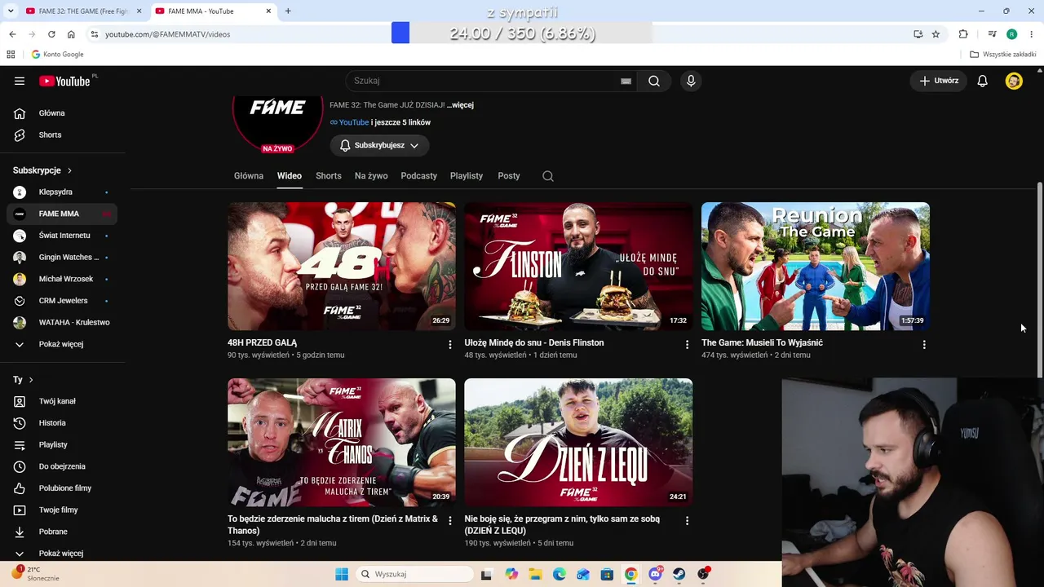
Task: Open the Wszystkie zakładki bookmarks folder
Action: pyautogui.click(x=1003, y=55)
